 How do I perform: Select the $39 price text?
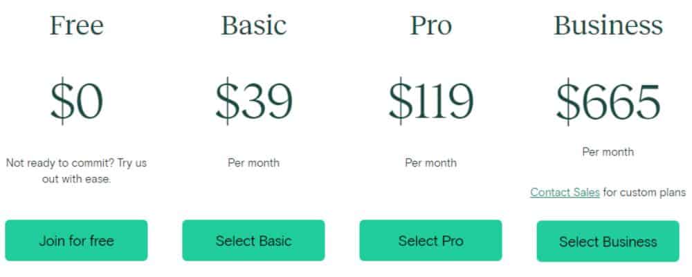[x=254, y=102]
